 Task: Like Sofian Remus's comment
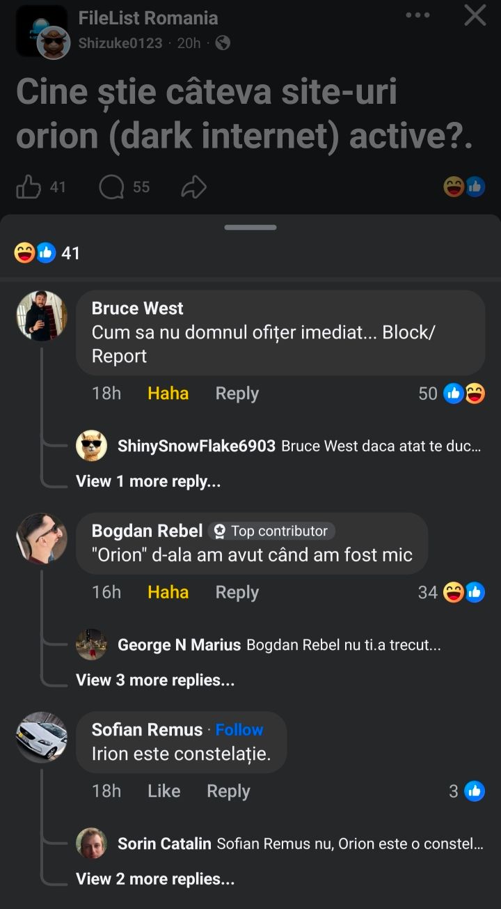pos(164,791)
